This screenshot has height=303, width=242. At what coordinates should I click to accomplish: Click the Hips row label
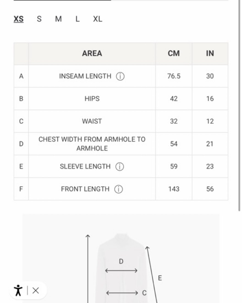click(92, 99)
